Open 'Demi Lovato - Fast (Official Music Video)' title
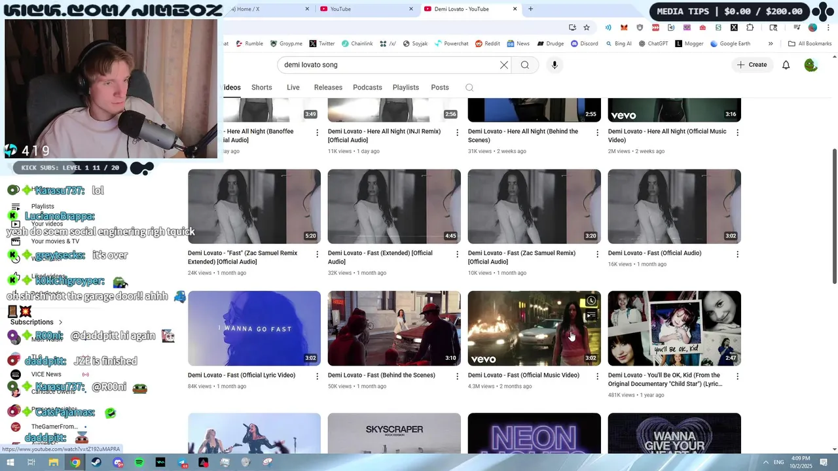The width and height of the screenshot is (838, 471). pyautogui.click(x=524, y=375)
